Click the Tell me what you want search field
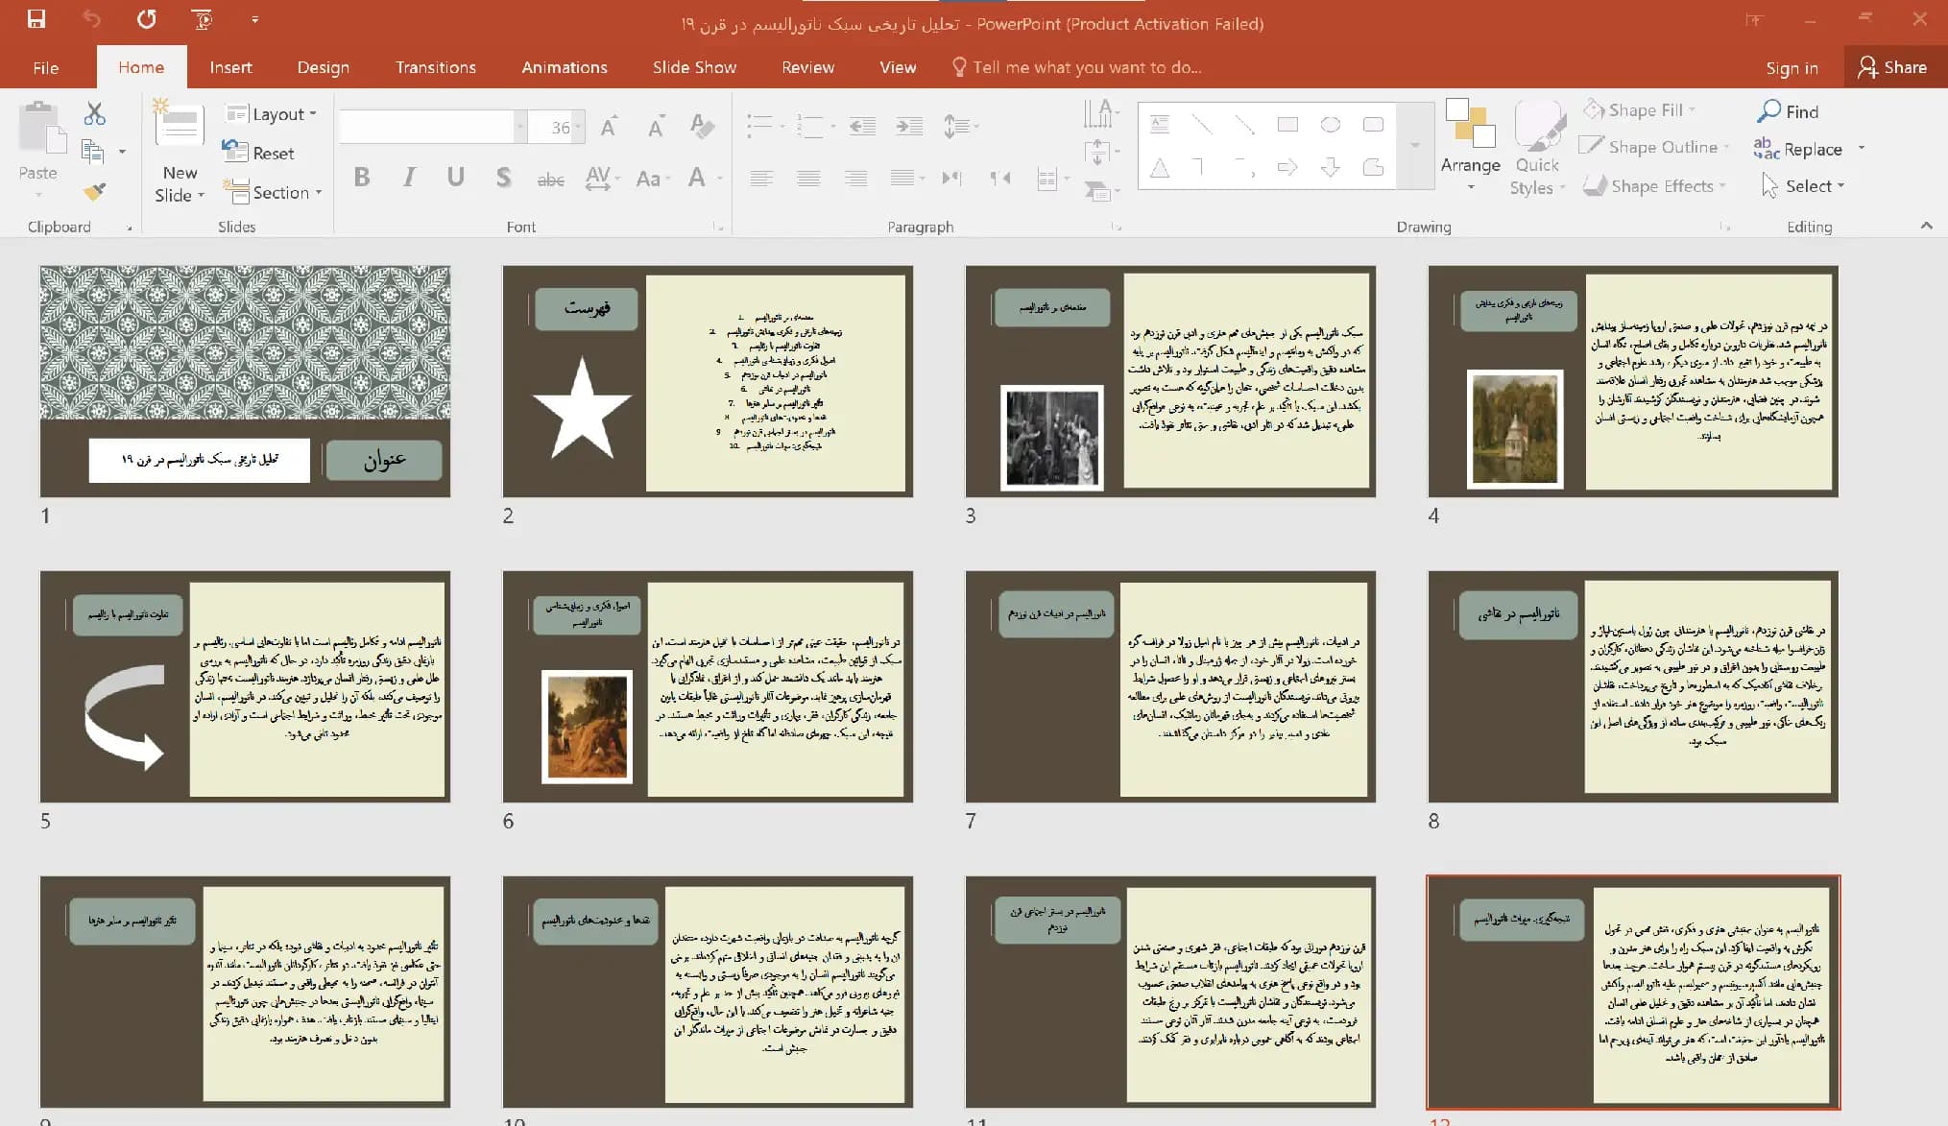The height and width of the screenshot is (1126, 1948). pyautogui.click(x=1076, y=67)
